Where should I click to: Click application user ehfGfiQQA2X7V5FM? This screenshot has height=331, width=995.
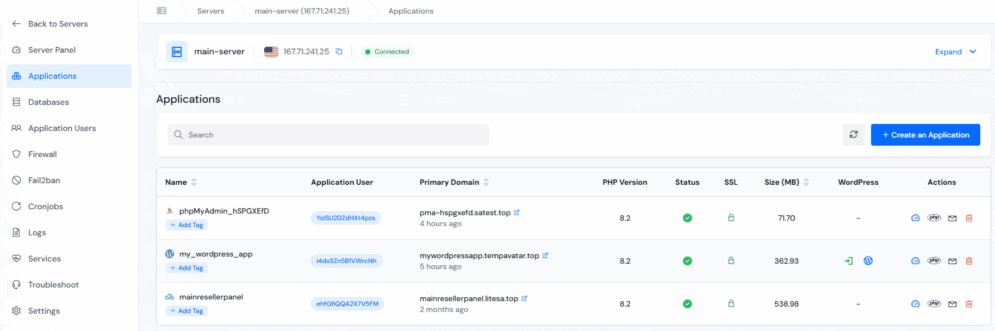347,304
